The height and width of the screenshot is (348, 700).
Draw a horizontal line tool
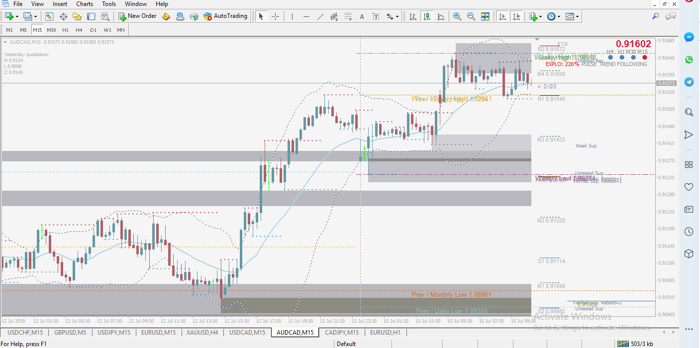[306, 16]
